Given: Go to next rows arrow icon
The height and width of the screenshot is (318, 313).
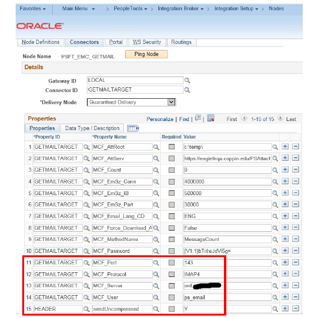Looking at the screenshot, I should pyautogui.click(x=280, y=118).
